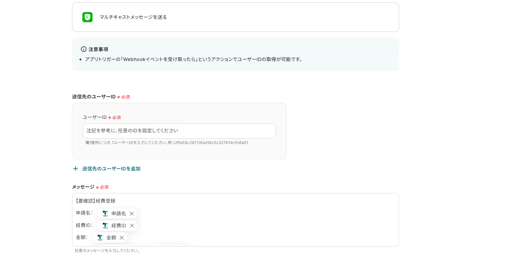
Task: Click the green LINE app icon
Action: (x=87, y=17)
